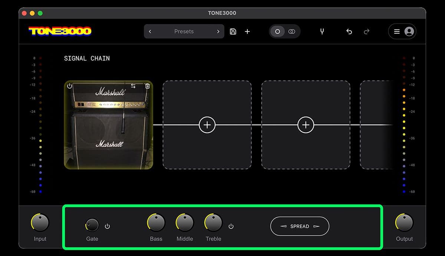Click the Treble label text
This screenshot has width=445, height=256.
click(213, 239)
